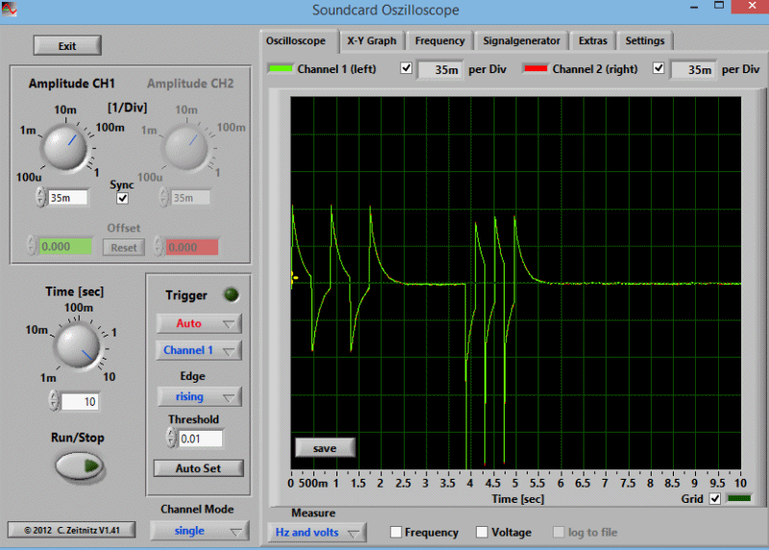Open the rising Edge dropdown
Image resolution: width=769 pixels, height=550 pixels.
tap(199, 396)
